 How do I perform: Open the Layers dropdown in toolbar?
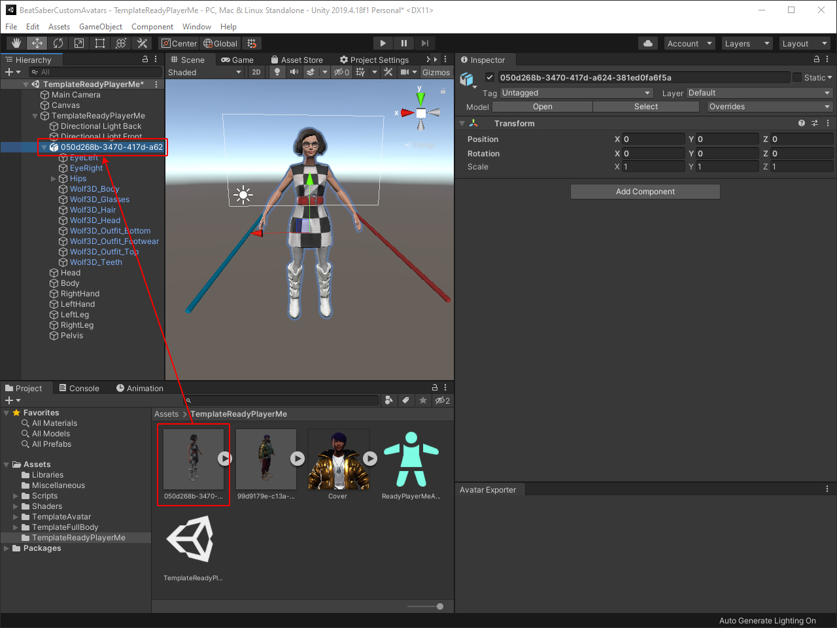point(747,44)
